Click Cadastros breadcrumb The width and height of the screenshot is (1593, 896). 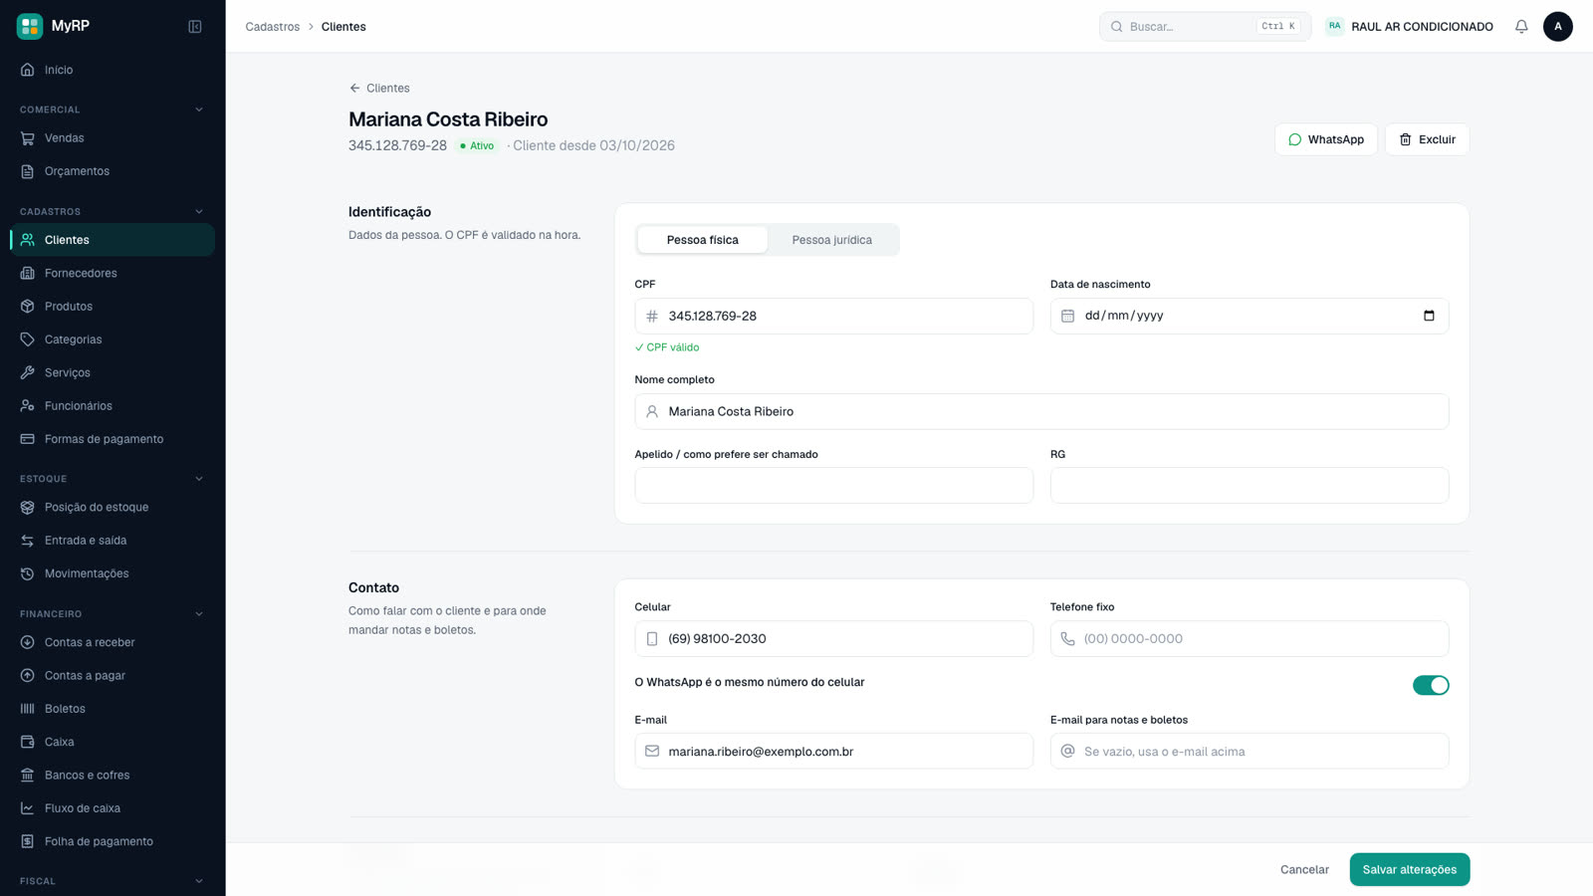tap(273, 27)
